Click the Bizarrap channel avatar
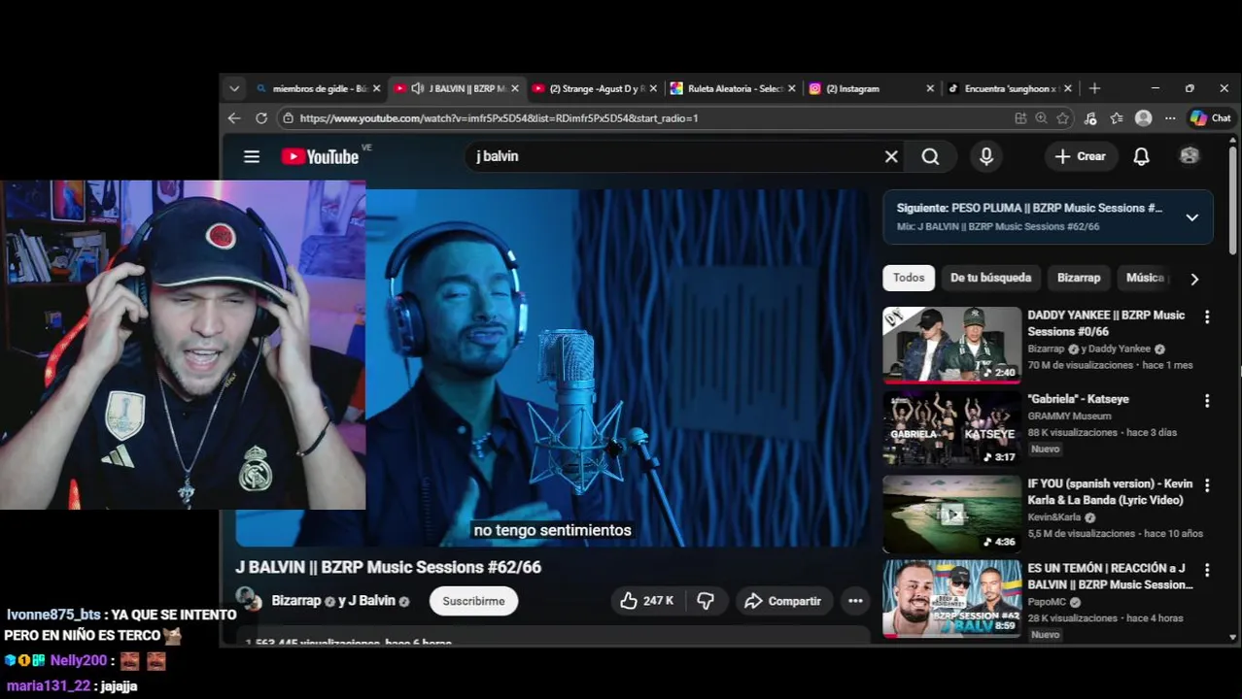 click(x=249, y=600)
